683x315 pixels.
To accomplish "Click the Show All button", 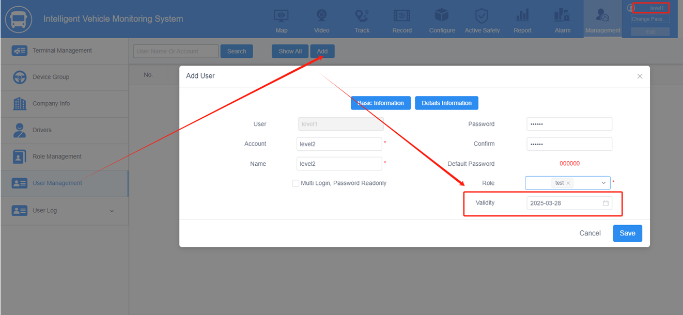I will (x=290, y=51).
